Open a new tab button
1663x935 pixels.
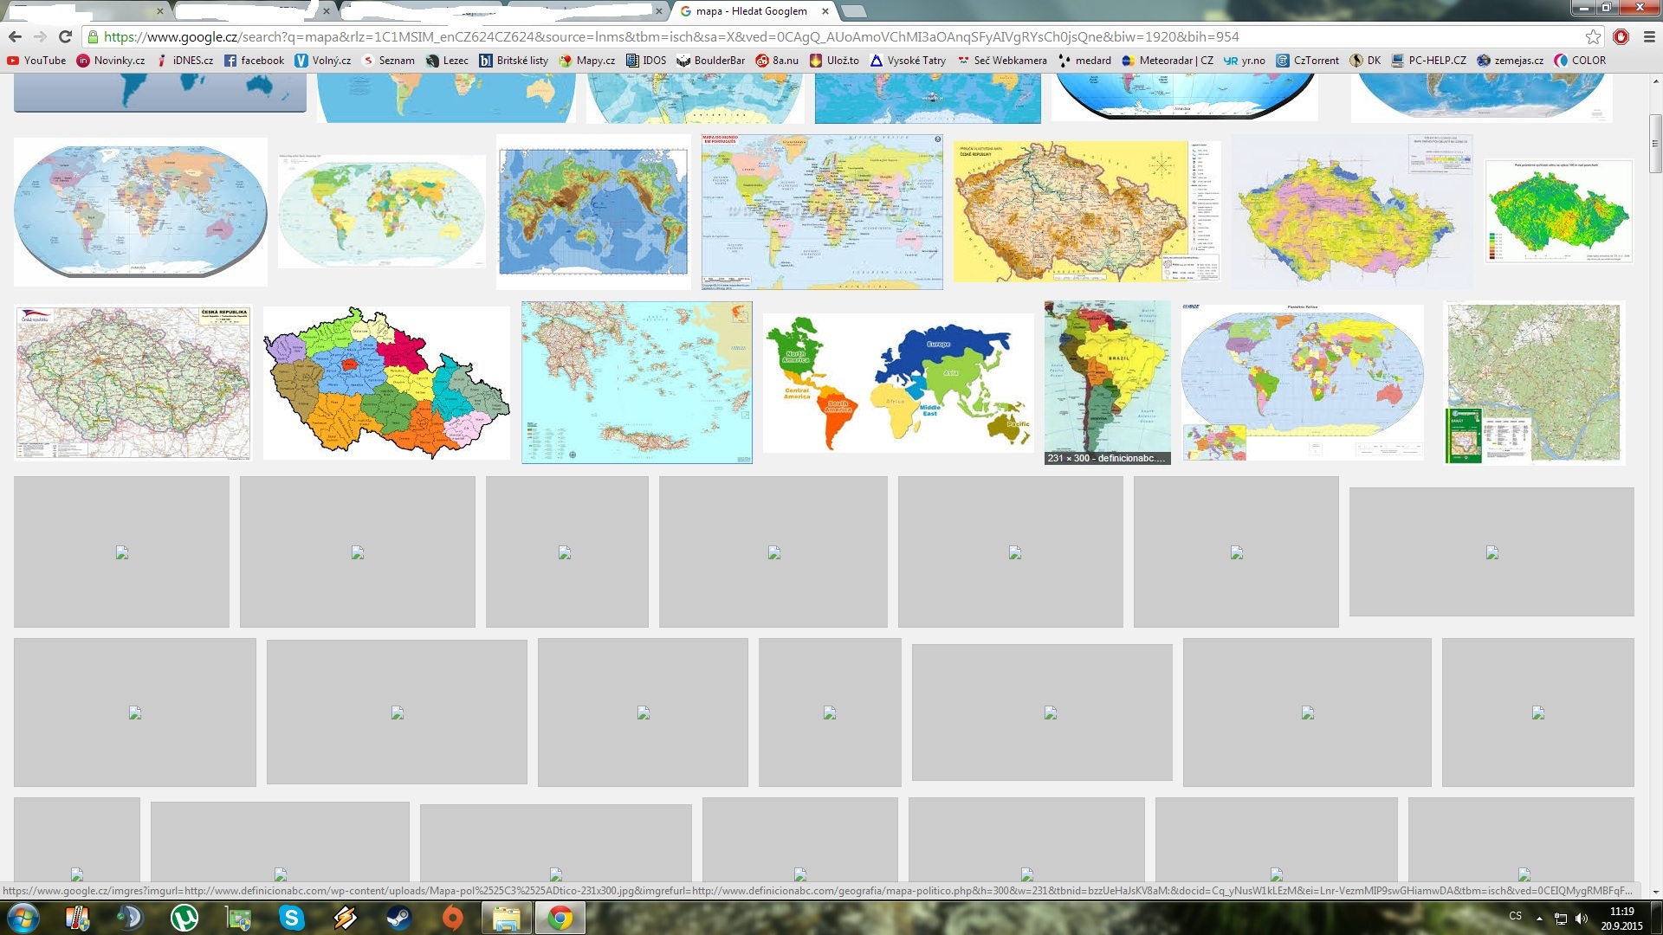point(853,11)
